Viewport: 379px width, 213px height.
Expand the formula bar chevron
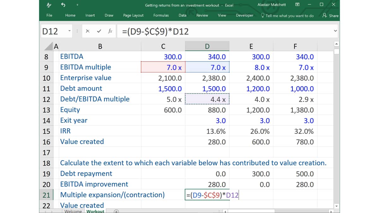coord(335,31)
